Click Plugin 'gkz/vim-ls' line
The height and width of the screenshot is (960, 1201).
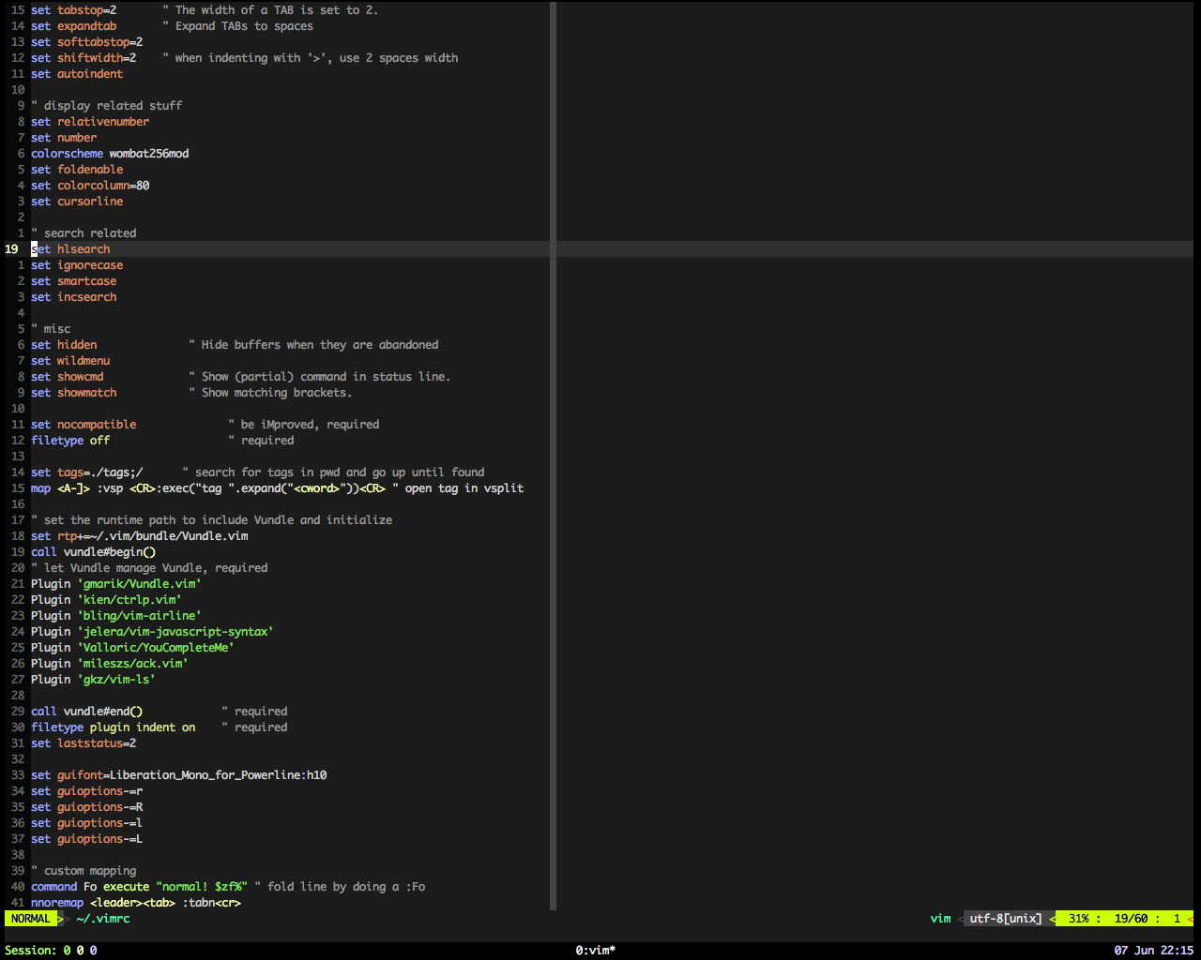tap(93, 680)
